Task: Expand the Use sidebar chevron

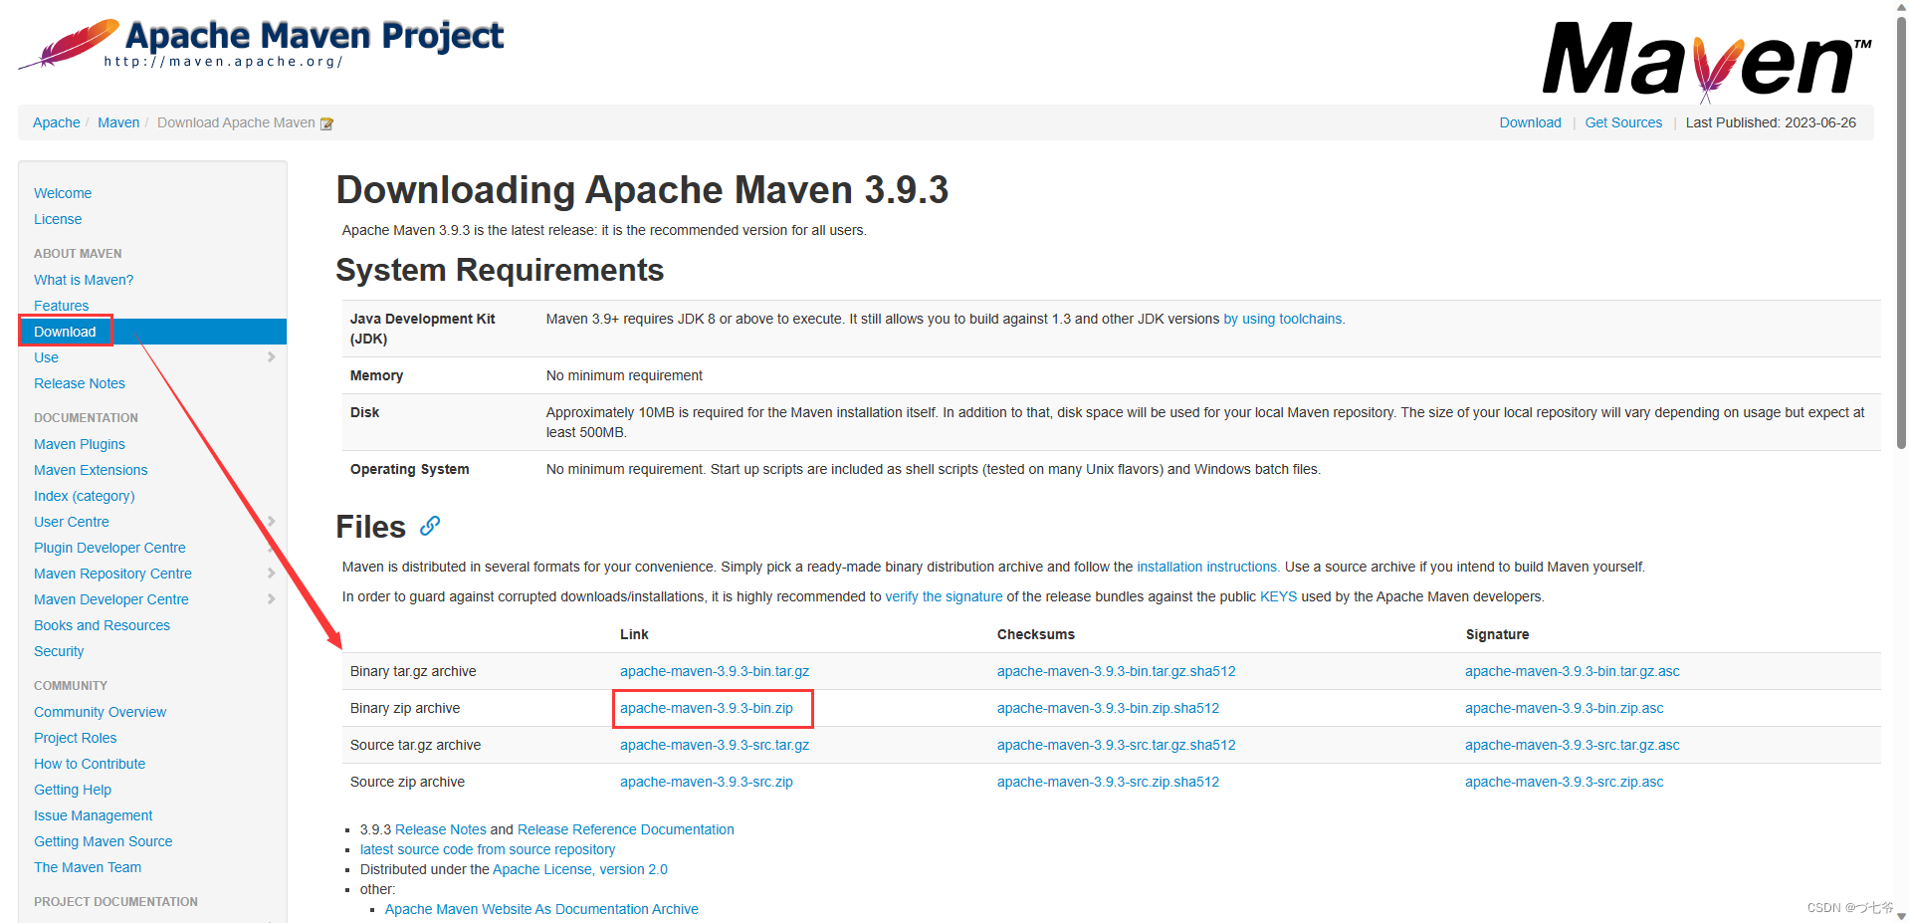Action: [271, 356]
